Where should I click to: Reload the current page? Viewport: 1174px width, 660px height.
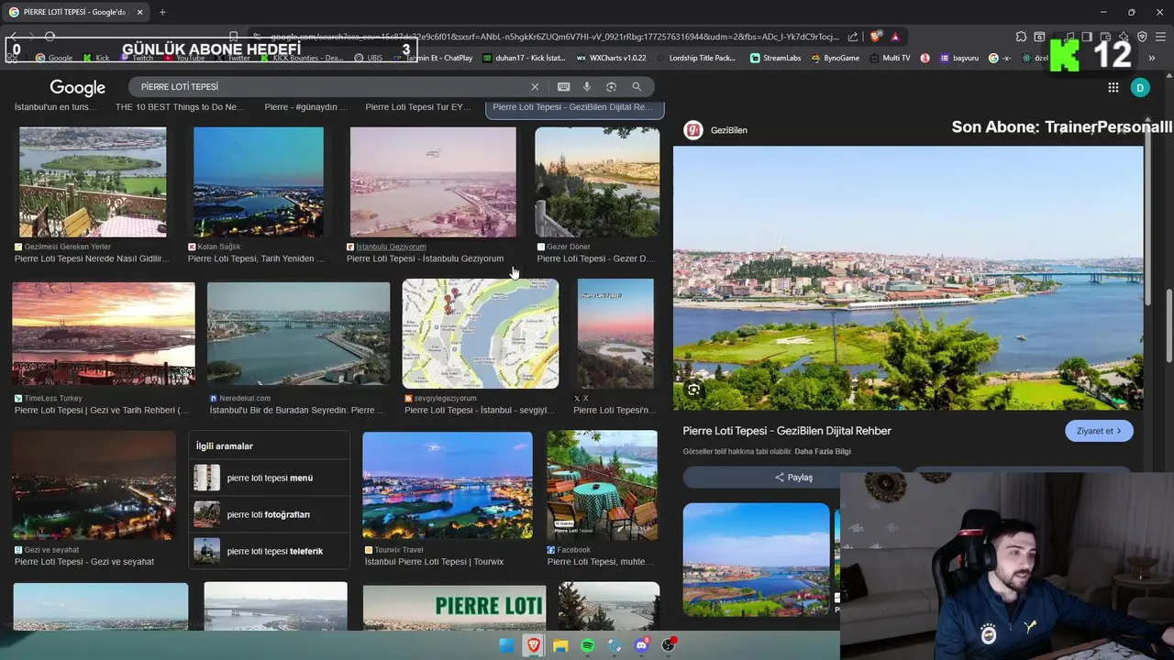[50, 37]
